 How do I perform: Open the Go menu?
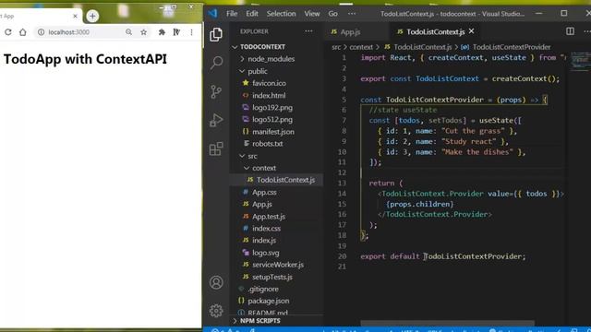tap(332, 14)
